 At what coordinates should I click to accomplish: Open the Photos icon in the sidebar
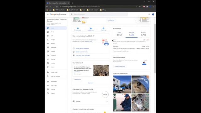point(48,51)
